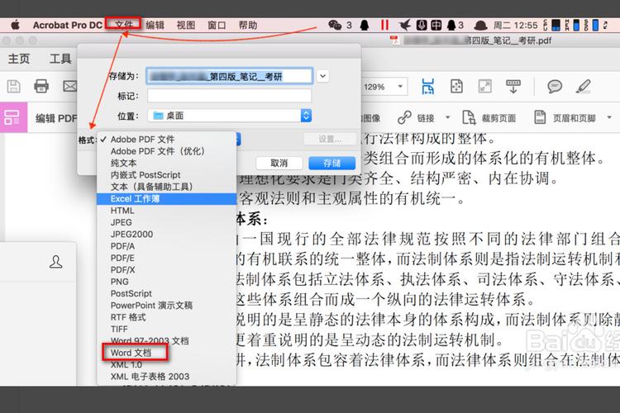Open the 窗口 menu
The width and height of the screenshot is (620, 413).
(217, 26)
